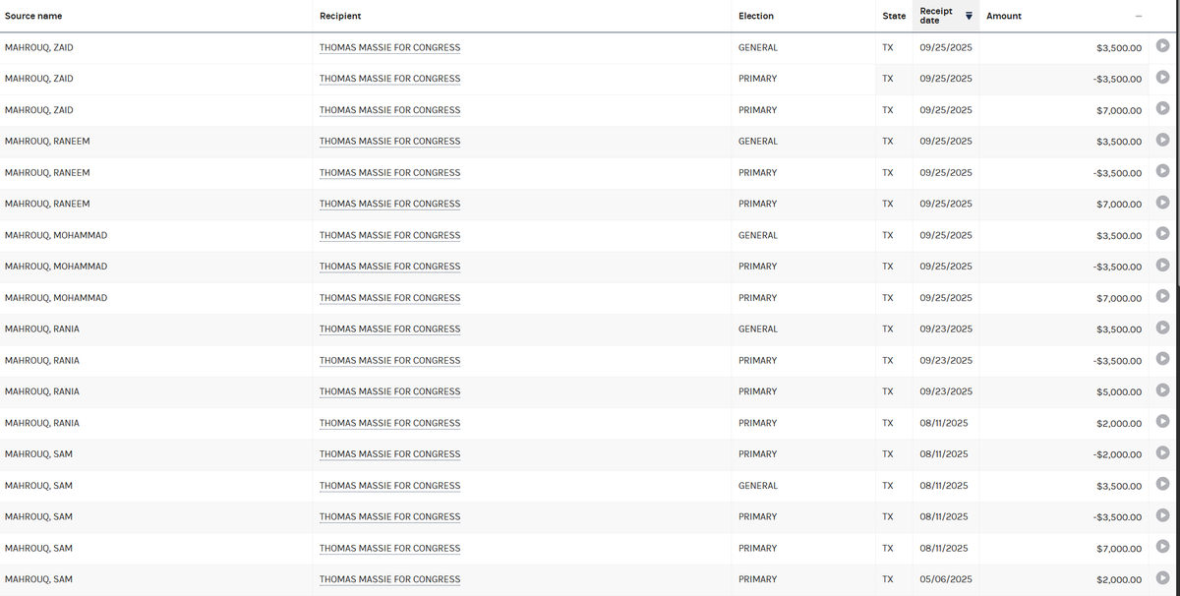1180x596 pixels.
Task: Follow recipient link in Mohammad's general row
Action: 389,235
